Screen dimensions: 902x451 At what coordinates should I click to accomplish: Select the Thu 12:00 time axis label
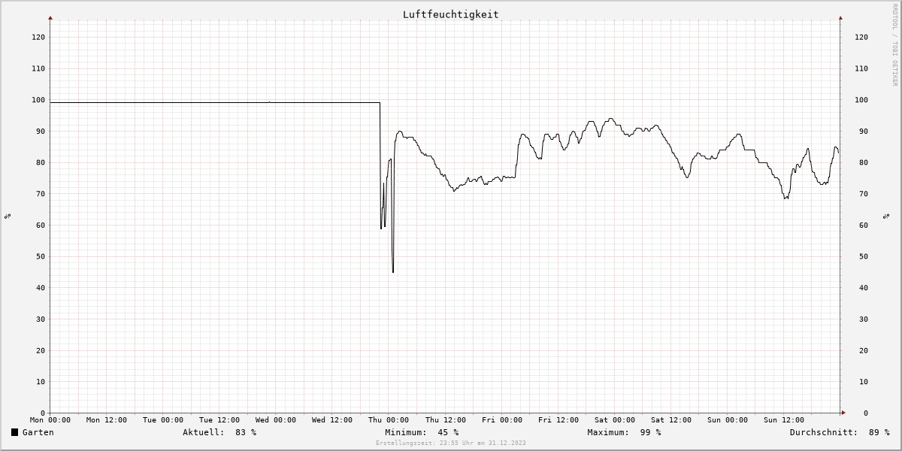click(445, 420)
